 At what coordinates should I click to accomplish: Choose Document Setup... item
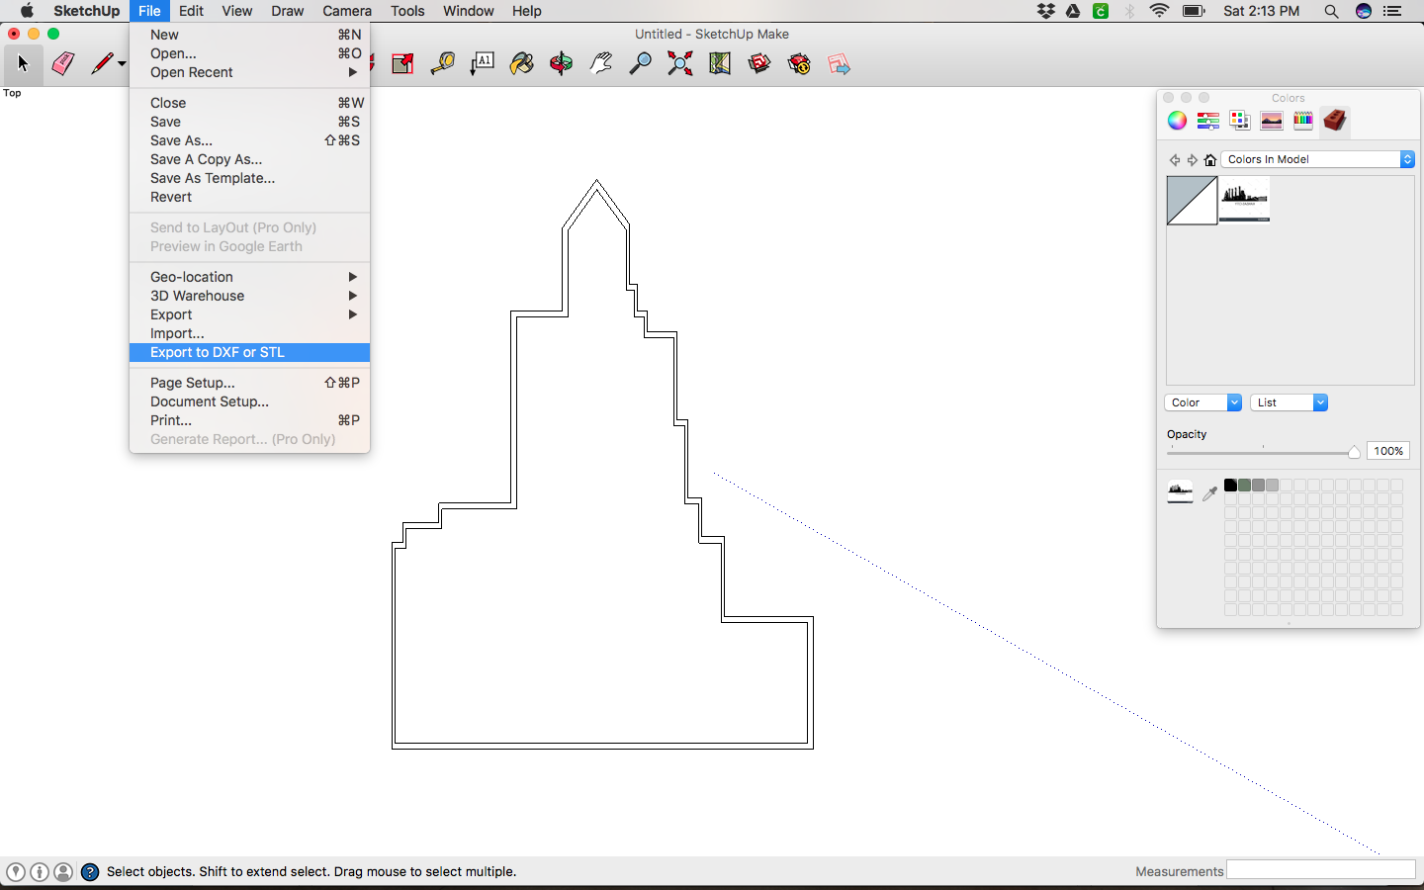(249, 401)
